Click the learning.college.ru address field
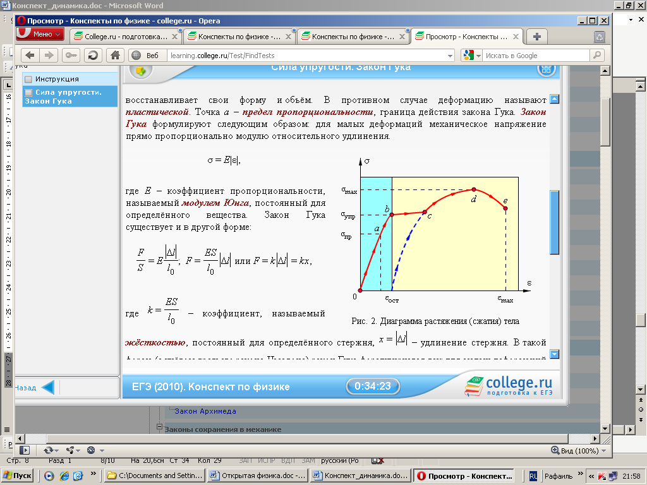 point(306,56)
